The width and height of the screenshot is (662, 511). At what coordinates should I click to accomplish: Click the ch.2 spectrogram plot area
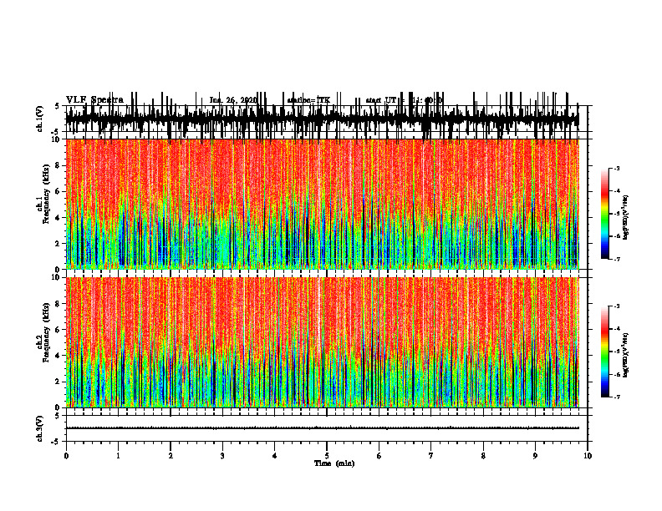323,342
